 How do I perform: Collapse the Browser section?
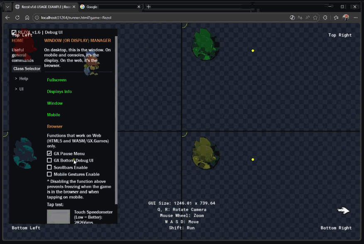(55, 126)
